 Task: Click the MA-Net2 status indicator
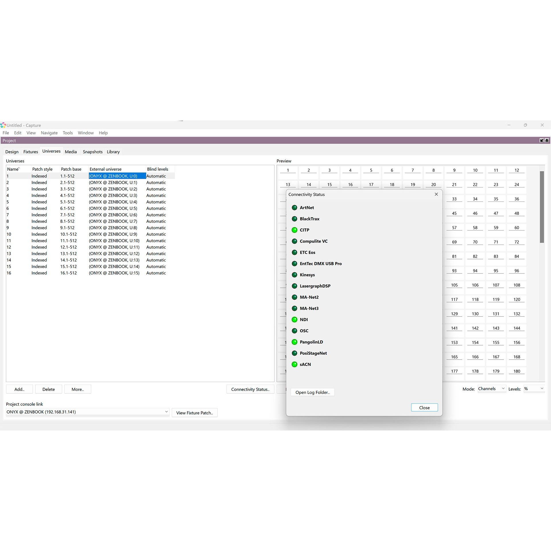[294, 297]
